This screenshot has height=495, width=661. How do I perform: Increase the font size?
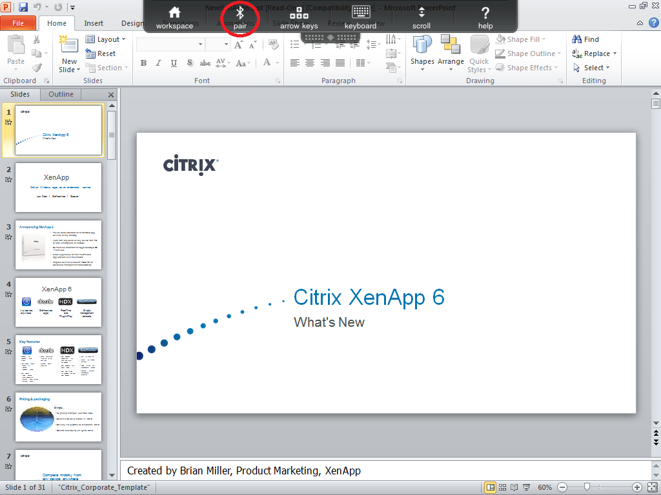pyautogui.click(x=239, y=44)
